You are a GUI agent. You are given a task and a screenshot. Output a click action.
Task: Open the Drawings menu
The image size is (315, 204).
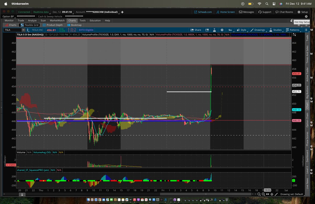coord(257,30)
